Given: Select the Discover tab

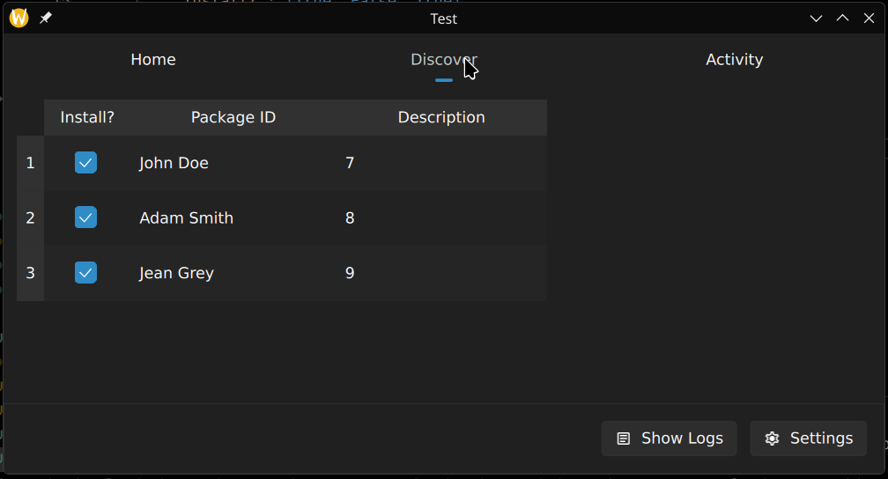Looking at the screenshot, I should pyautogui.click(x=443, y=60).
